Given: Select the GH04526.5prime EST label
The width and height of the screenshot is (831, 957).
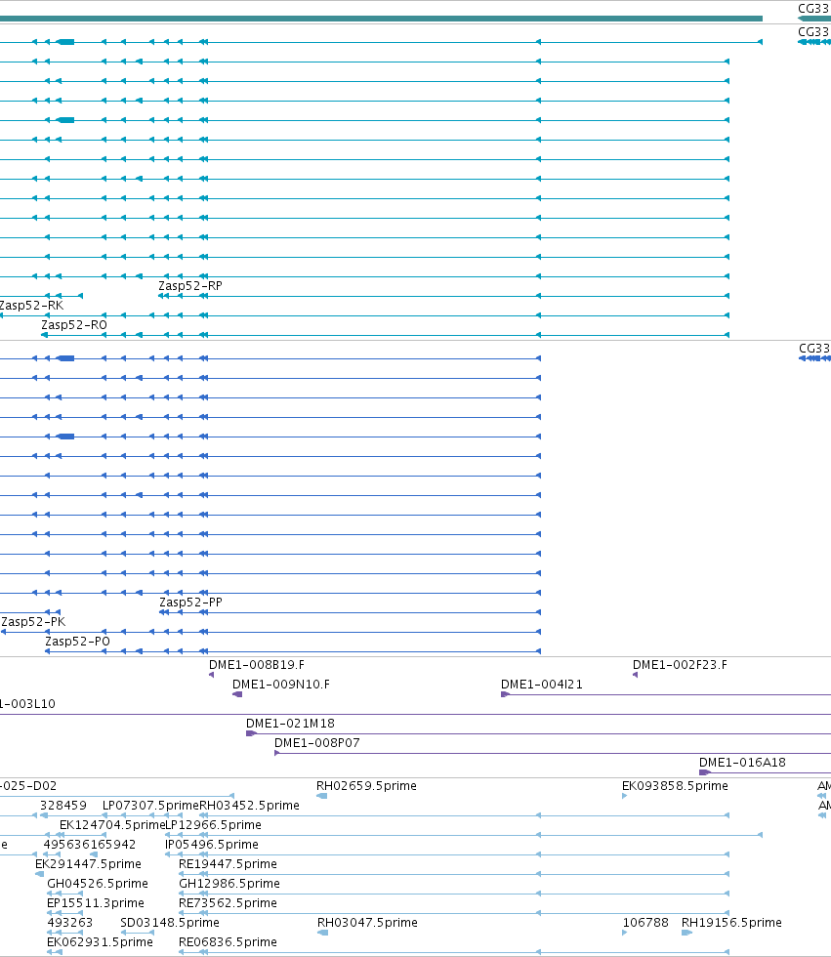Looking at the screenshot, I should 98,883.
